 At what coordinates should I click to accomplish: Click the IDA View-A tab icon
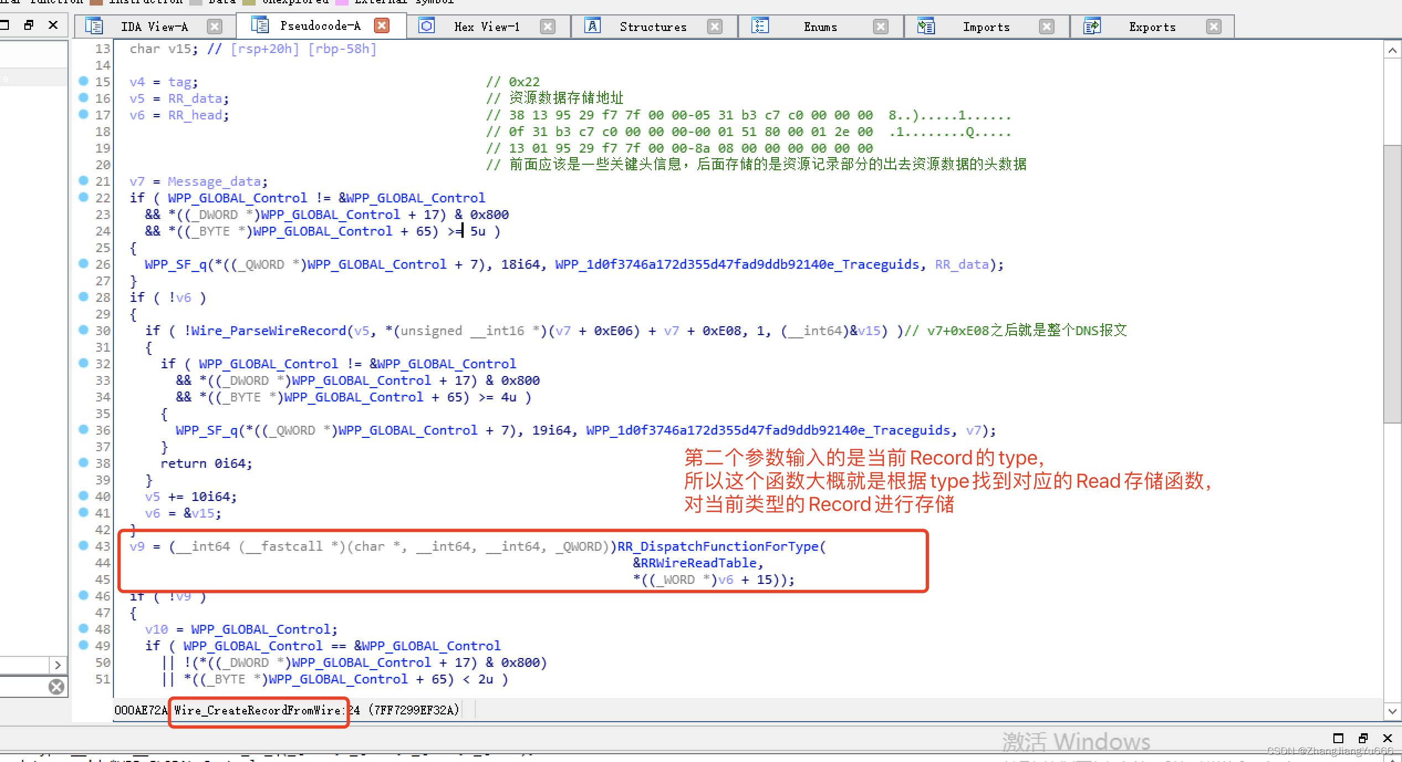click(94, 26)
